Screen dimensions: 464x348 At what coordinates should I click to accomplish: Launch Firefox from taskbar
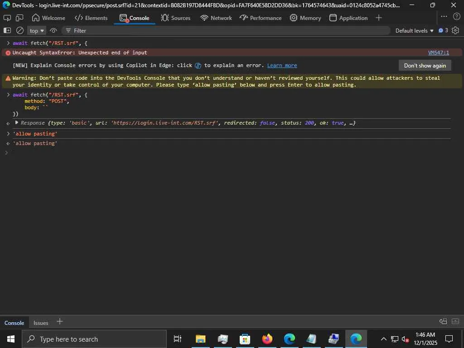(267, 339)
